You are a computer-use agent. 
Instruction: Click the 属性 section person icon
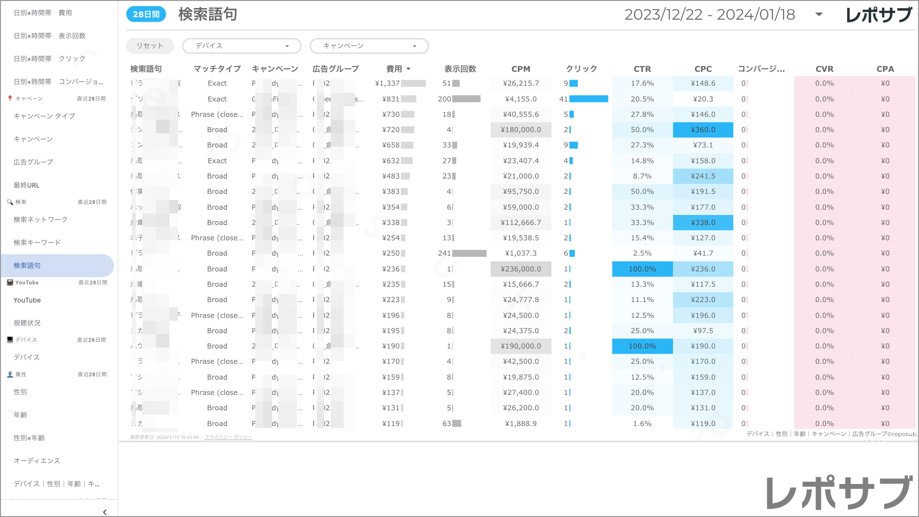[10, 374]
